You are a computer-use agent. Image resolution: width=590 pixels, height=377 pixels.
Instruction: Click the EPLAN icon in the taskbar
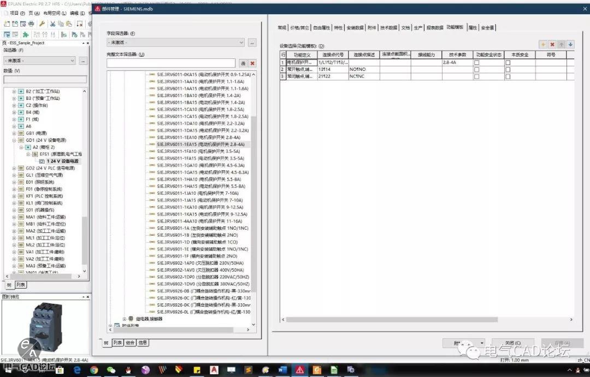click(300, 370)
